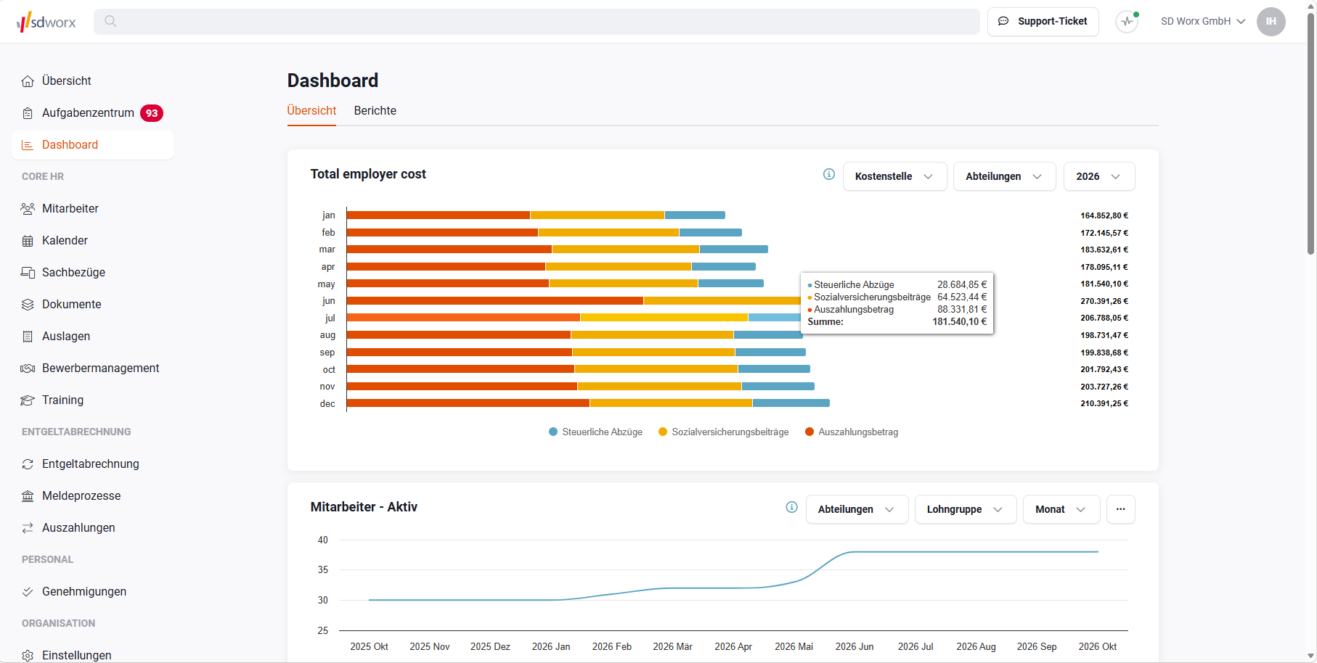
Task: Click the search field in top bar
Action: coord(537,22)
